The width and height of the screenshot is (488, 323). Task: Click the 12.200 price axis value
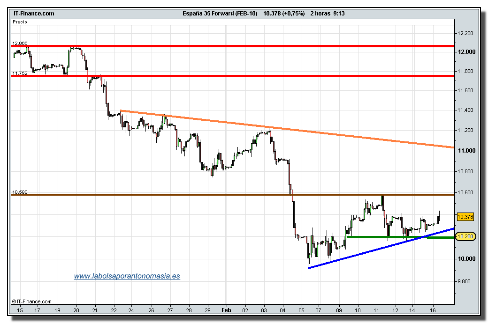click(465, 33)
